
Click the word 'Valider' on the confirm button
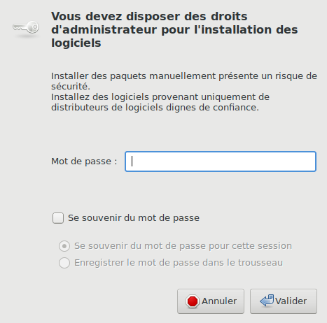point(291,301)
